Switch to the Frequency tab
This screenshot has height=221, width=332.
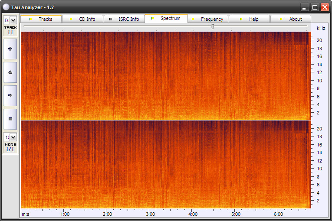pos(207,19)
